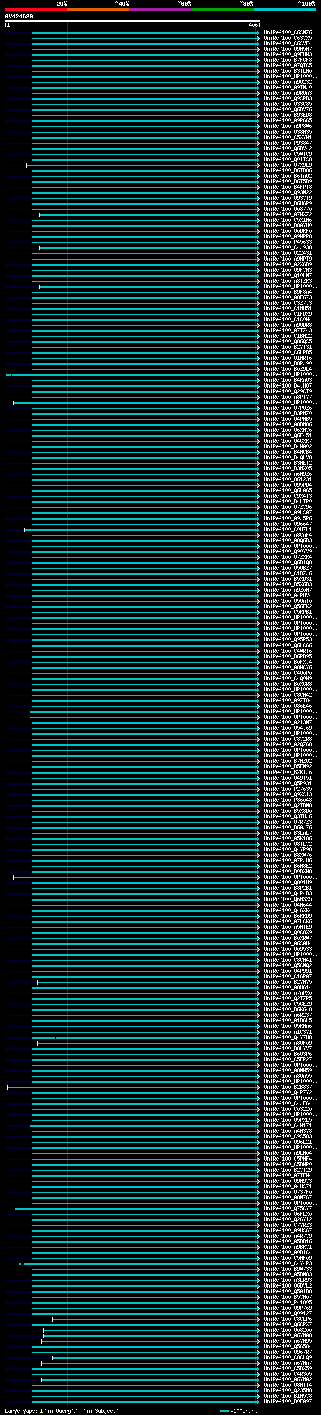This screenshot has height=1415, width=321.
Task: Click the query end position 406
Action: 253,25
